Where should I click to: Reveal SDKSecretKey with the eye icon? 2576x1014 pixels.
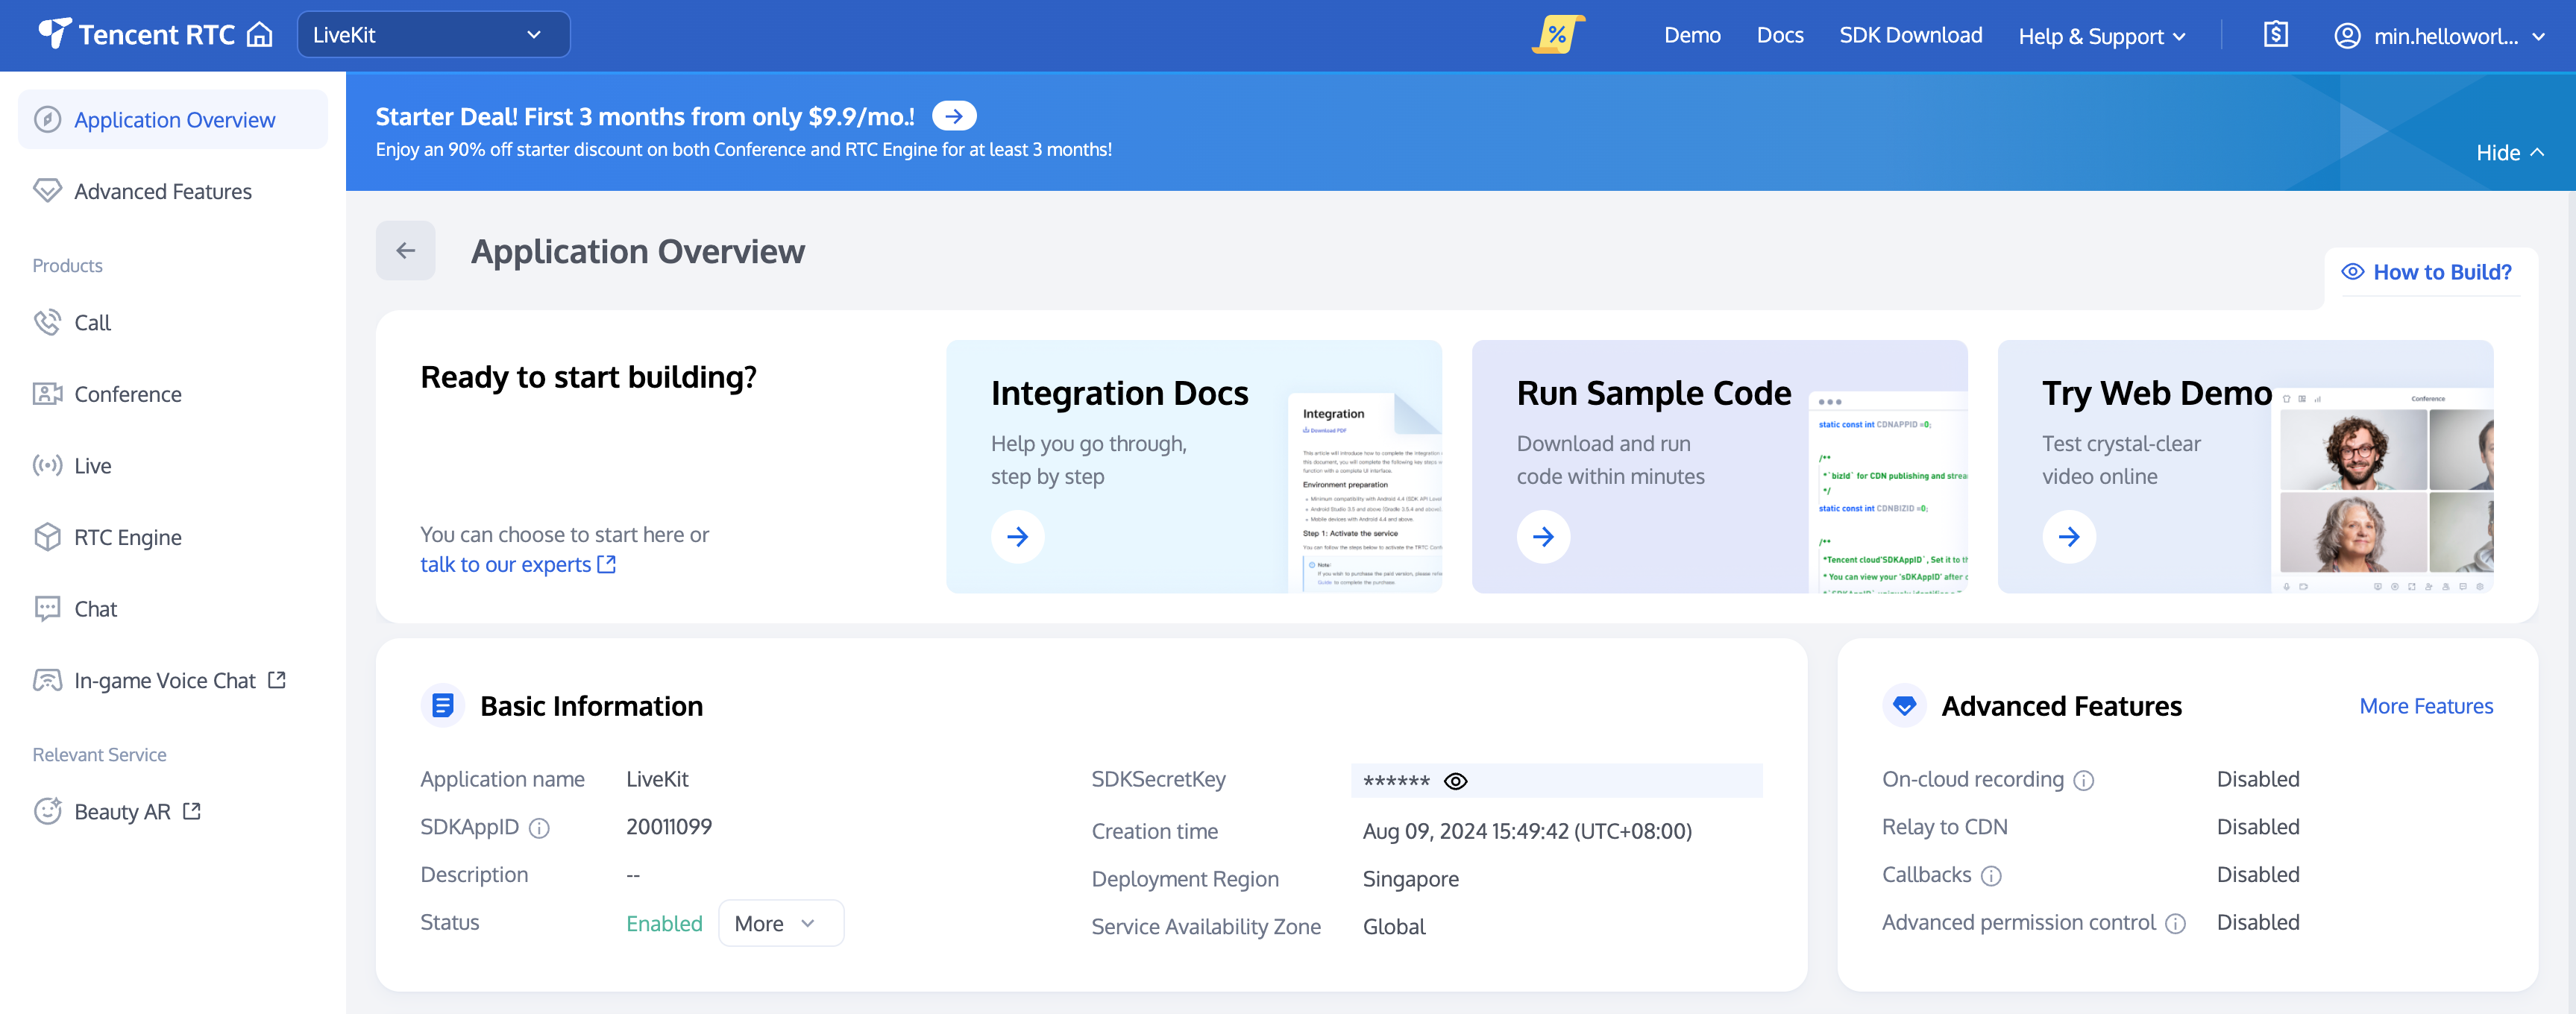click(1455, 781)
